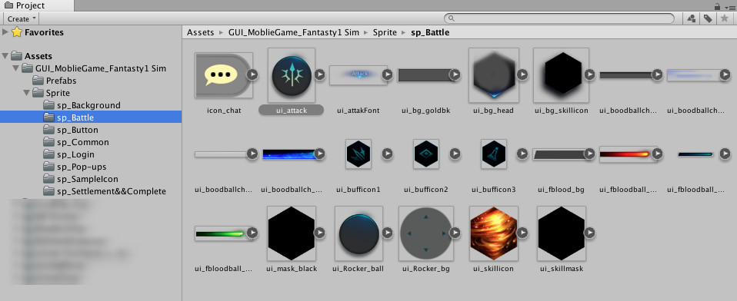
Task: Expand the ui_Rocker_ball sprite arrow
Action: (387, 233)
